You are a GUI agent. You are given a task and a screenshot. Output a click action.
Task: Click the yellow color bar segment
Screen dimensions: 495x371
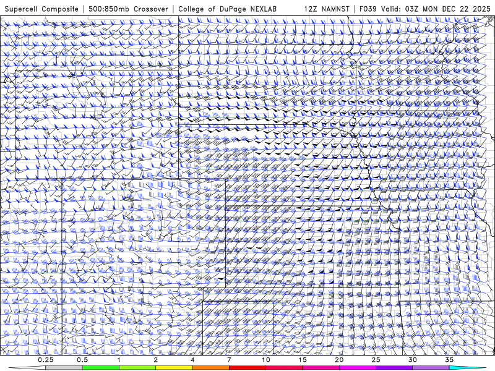174,368
